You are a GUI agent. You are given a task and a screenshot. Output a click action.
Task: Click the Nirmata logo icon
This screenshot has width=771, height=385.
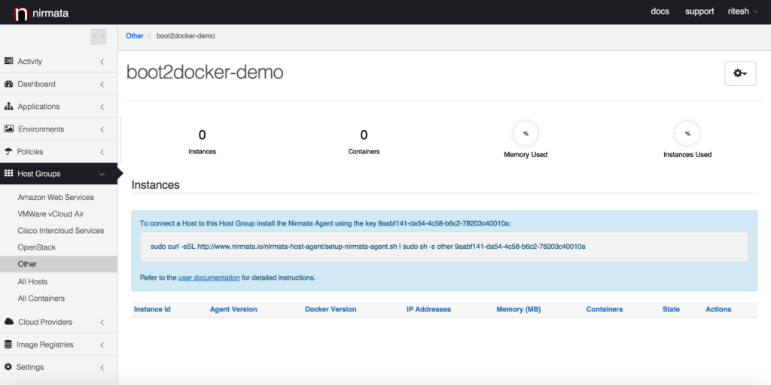pyautogui.click(x=20, y=14)
